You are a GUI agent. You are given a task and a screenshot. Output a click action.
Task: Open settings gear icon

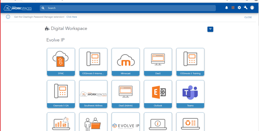click(x=239, y=8)
